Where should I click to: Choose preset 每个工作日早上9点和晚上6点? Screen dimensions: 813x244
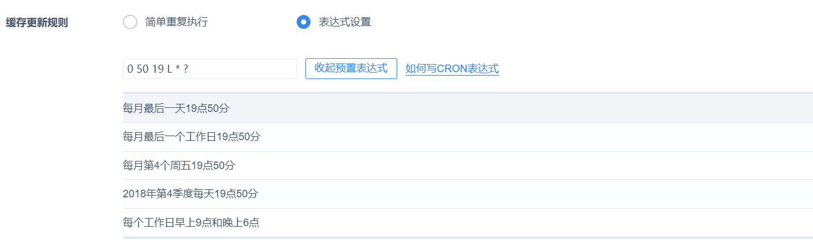pyautogui.click(x=191, y=223)
